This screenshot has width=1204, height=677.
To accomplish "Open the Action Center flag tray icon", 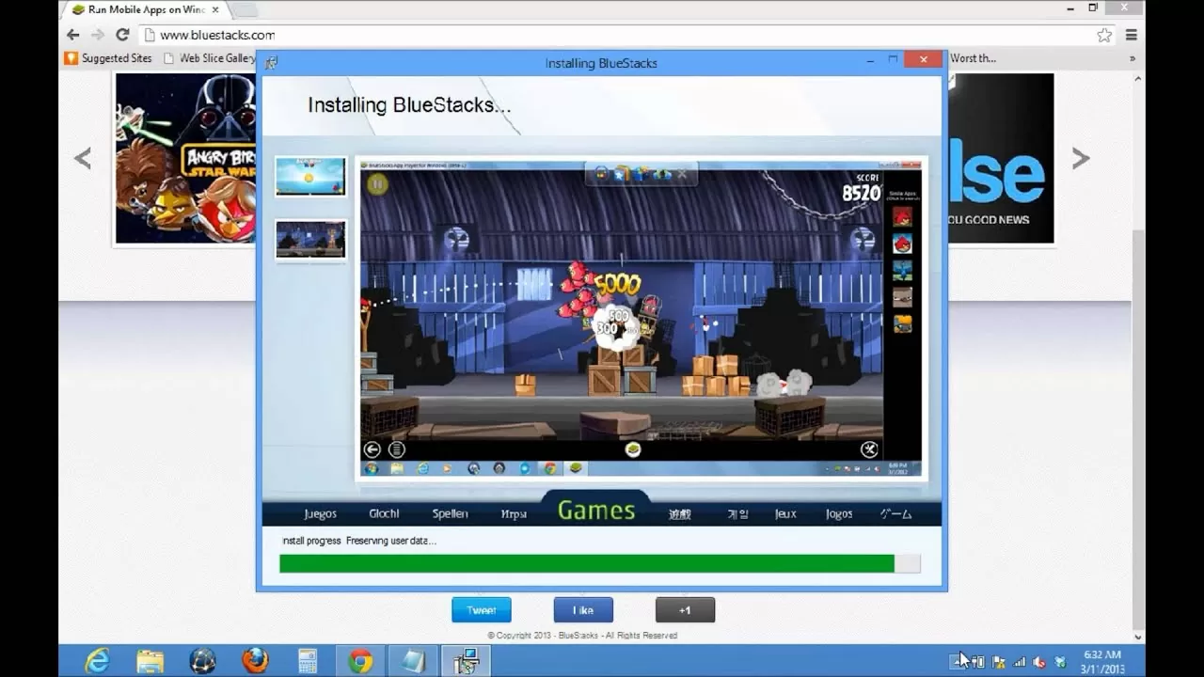I will 999,662.
